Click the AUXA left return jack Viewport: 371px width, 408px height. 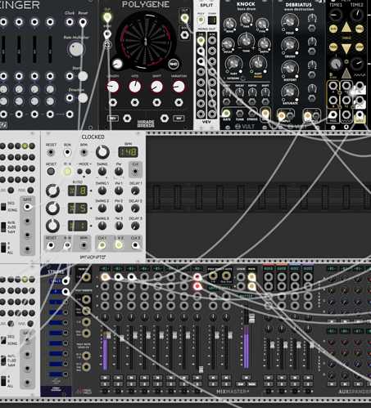[x=269, y=277]
